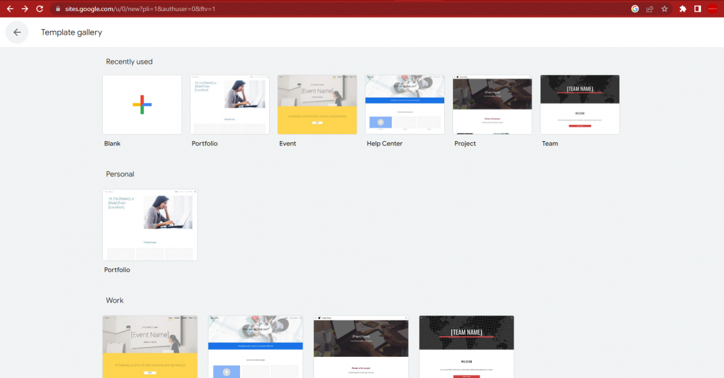The height and width of the screenshot is (378, 724).
Task: Open the Chrome side panel icon
Action: point(697,9)
